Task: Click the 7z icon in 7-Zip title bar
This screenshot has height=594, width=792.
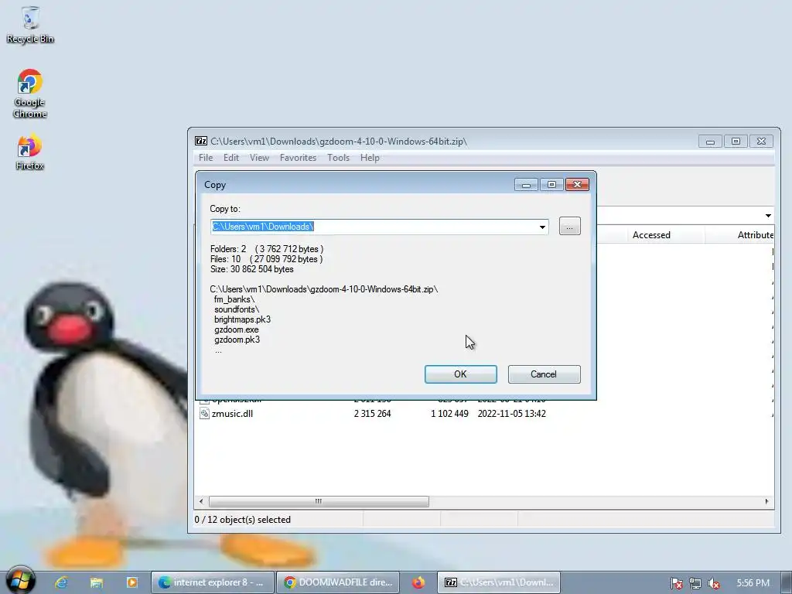Action: click(201, 141)
